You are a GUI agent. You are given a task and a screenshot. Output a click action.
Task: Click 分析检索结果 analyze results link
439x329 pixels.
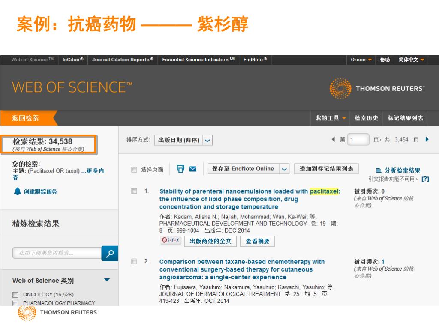click(x=402, y=170)
